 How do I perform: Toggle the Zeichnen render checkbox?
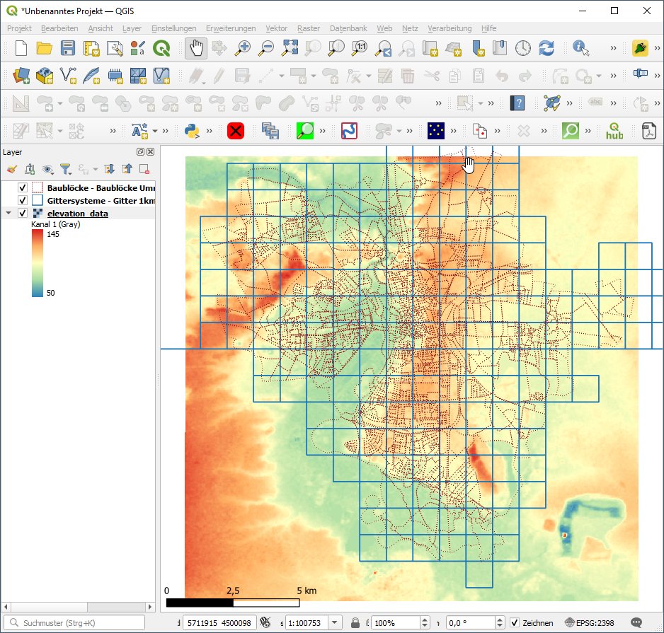[514, 622]
